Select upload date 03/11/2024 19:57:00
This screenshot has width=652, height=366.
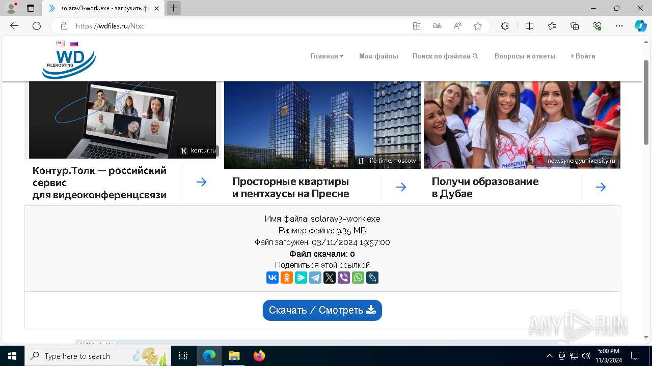tap(351, 242)
